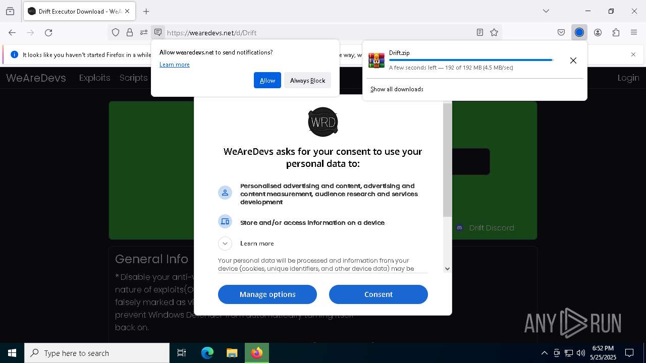Click the Login link
The image size is (646, 363).
click(628, 78)
